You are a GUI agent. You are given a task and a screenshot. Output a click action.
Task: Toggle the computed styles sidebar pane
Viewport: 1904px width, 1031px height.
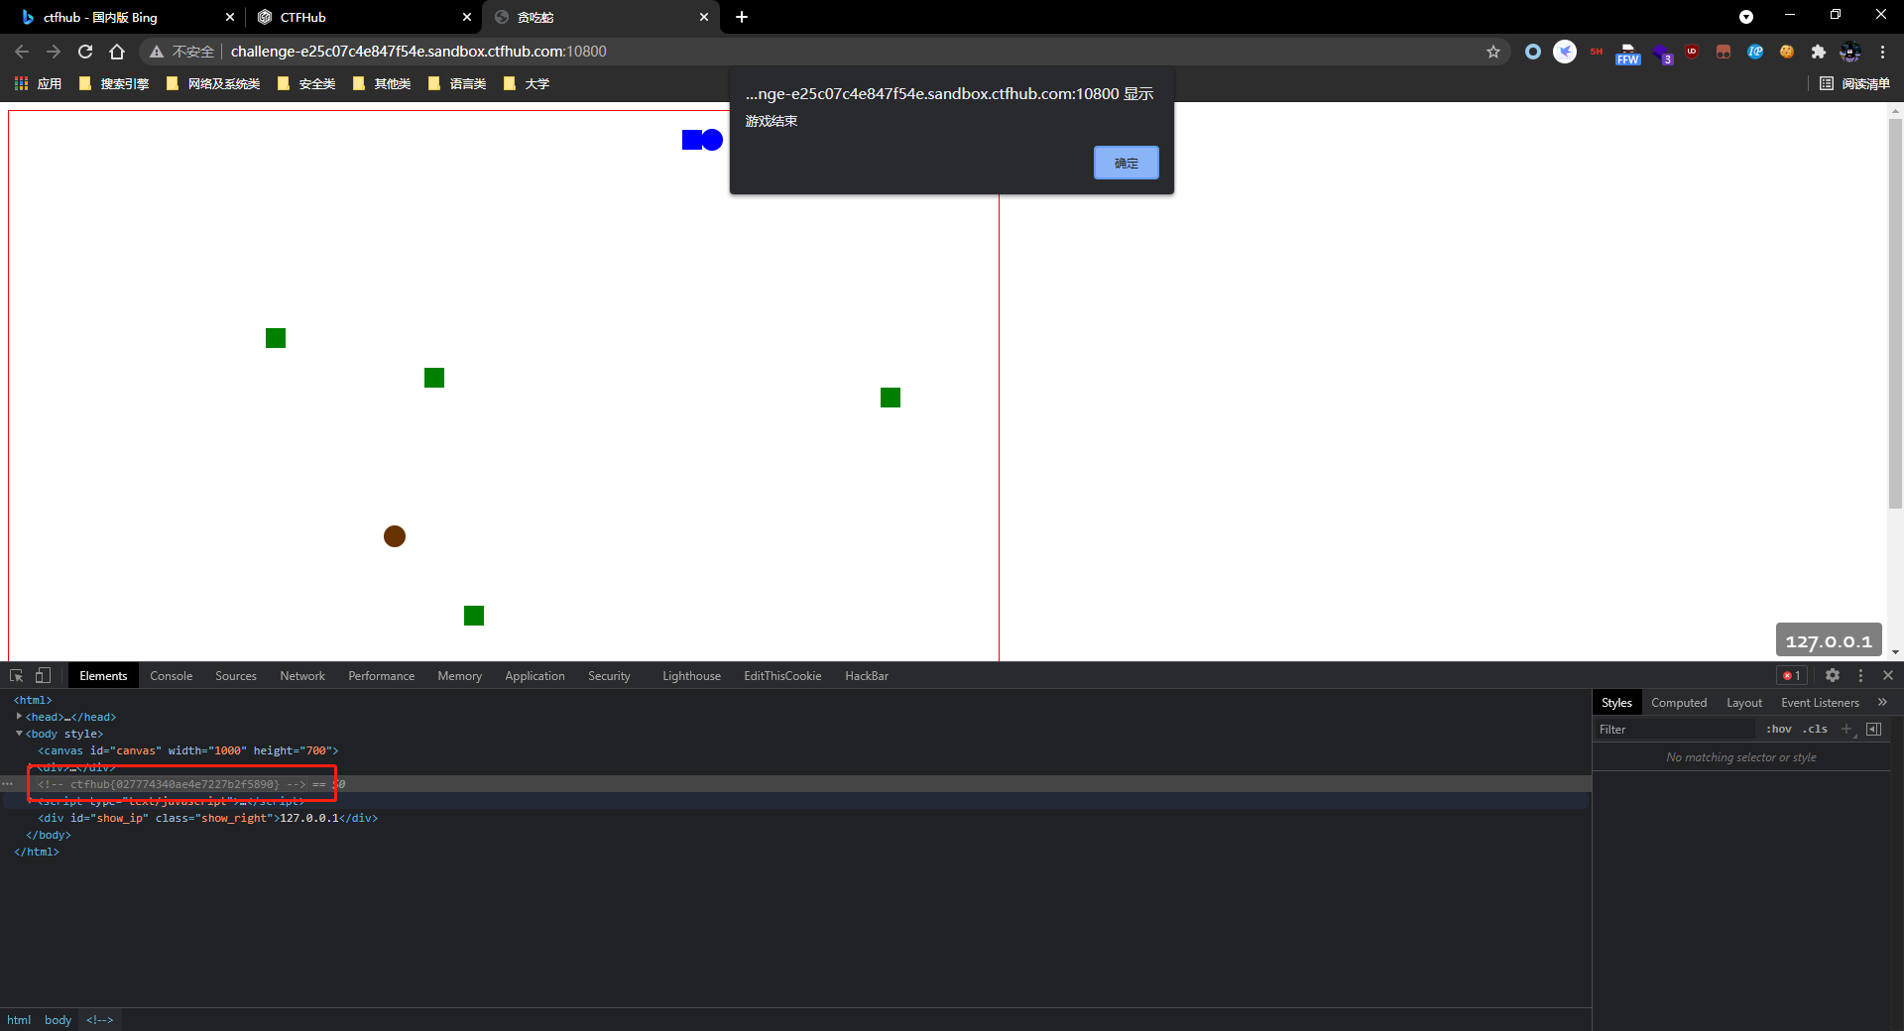click(x=1873, y=730)
